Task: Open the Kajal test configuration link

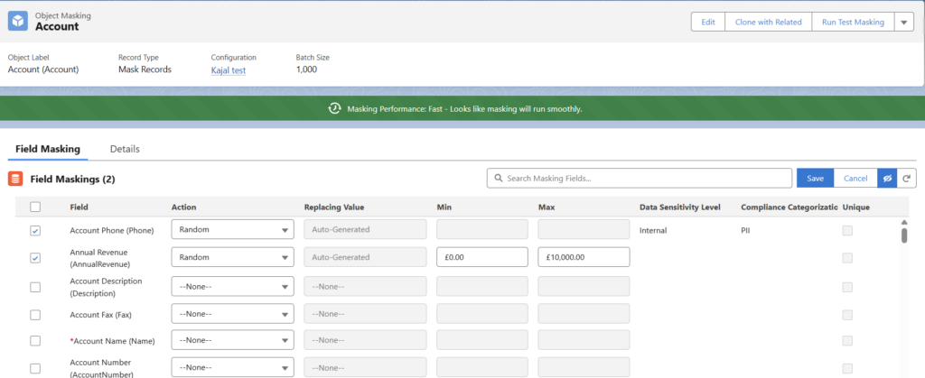Action: tap(229, 69)
